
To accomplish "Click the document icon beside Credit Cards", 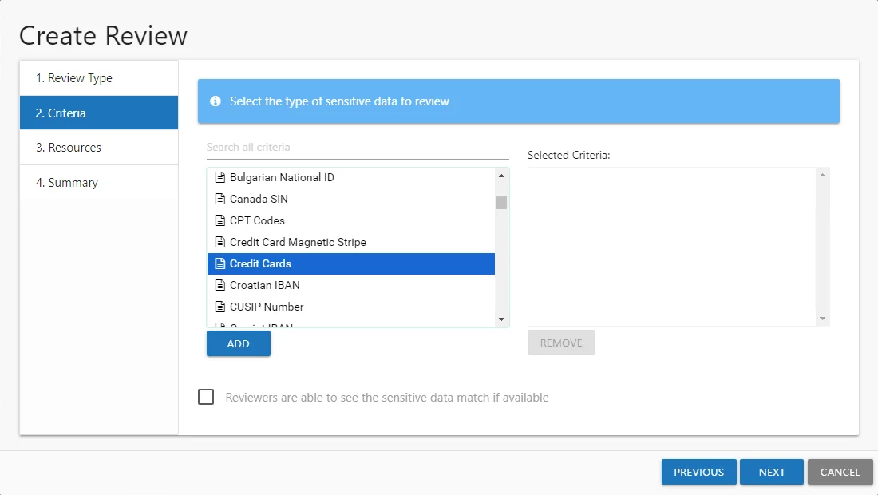I will [220, 263].
